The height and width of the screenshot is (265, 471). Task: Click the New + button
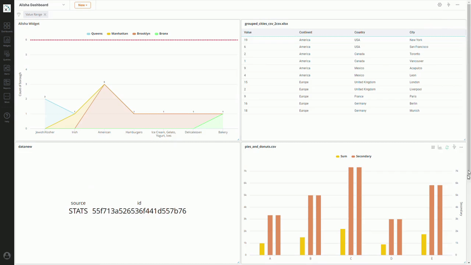[x=82, y=5]
